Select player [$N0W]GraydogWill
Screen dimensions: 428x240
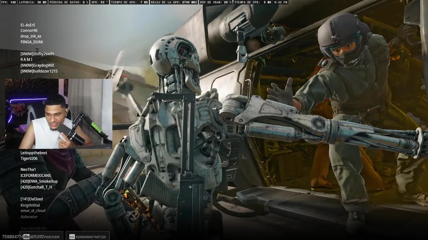(37, 65)
